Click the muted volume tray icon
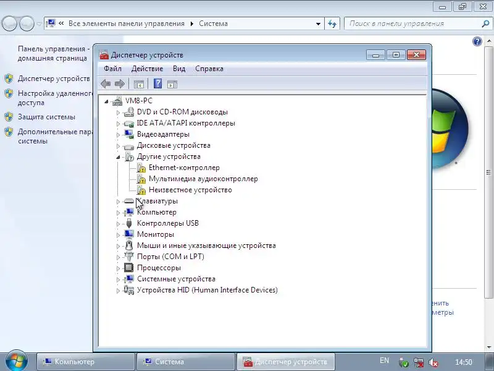494x371 pixels. click(x=433, y=362)
